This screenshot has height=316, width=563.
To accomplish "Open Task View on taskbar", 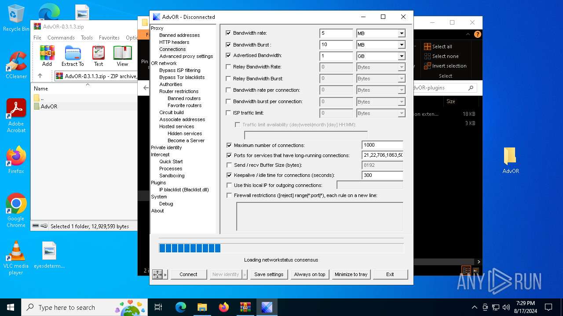I will pyautogui.click(x=158, y=307).
